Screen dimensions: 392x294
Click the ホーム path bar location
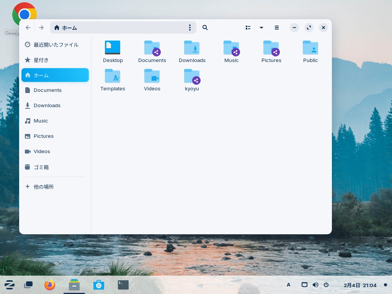(69, 28)
